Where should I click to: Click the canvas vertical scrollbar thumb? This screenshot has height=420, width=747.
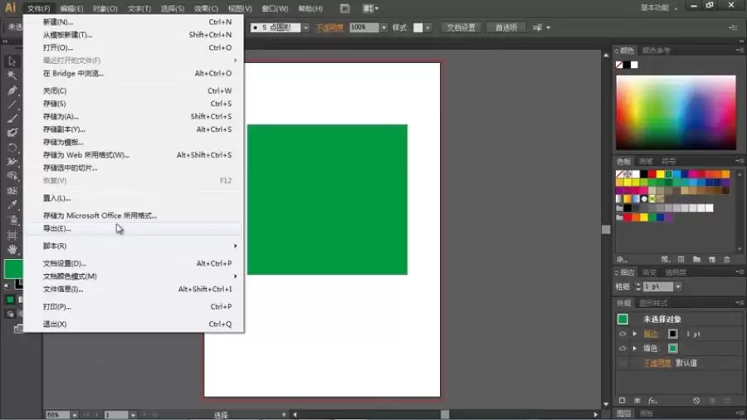tap(606, 230)
